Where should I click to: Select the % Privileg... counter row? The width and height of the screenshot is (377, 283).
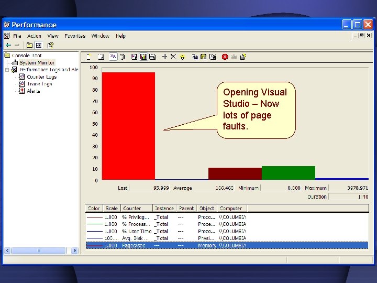227,217
